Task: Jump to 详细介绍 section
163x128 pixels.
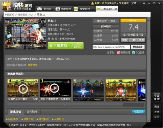Action: point(27,119)
